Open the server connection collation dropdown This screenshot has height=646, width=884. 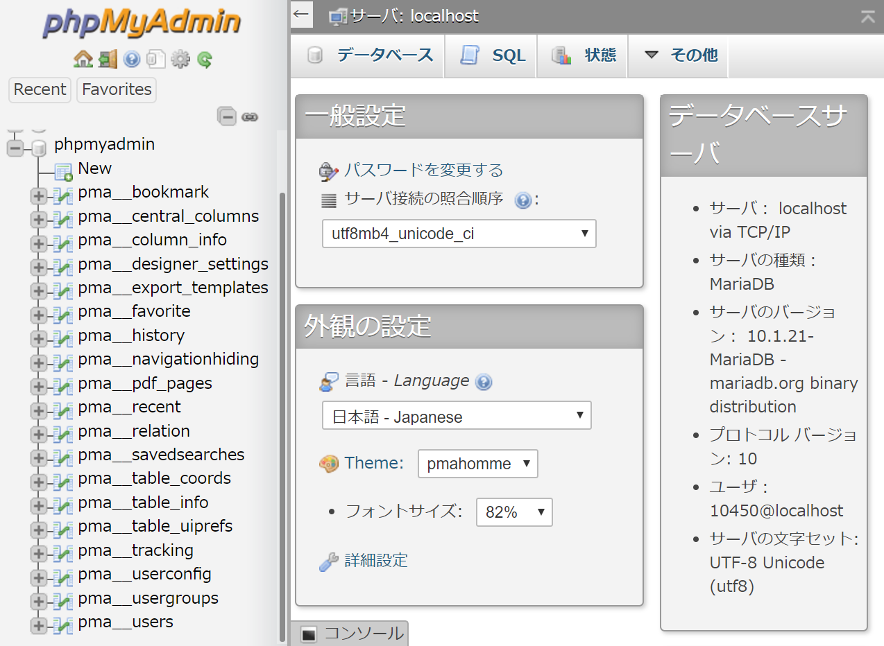(459, 234)
